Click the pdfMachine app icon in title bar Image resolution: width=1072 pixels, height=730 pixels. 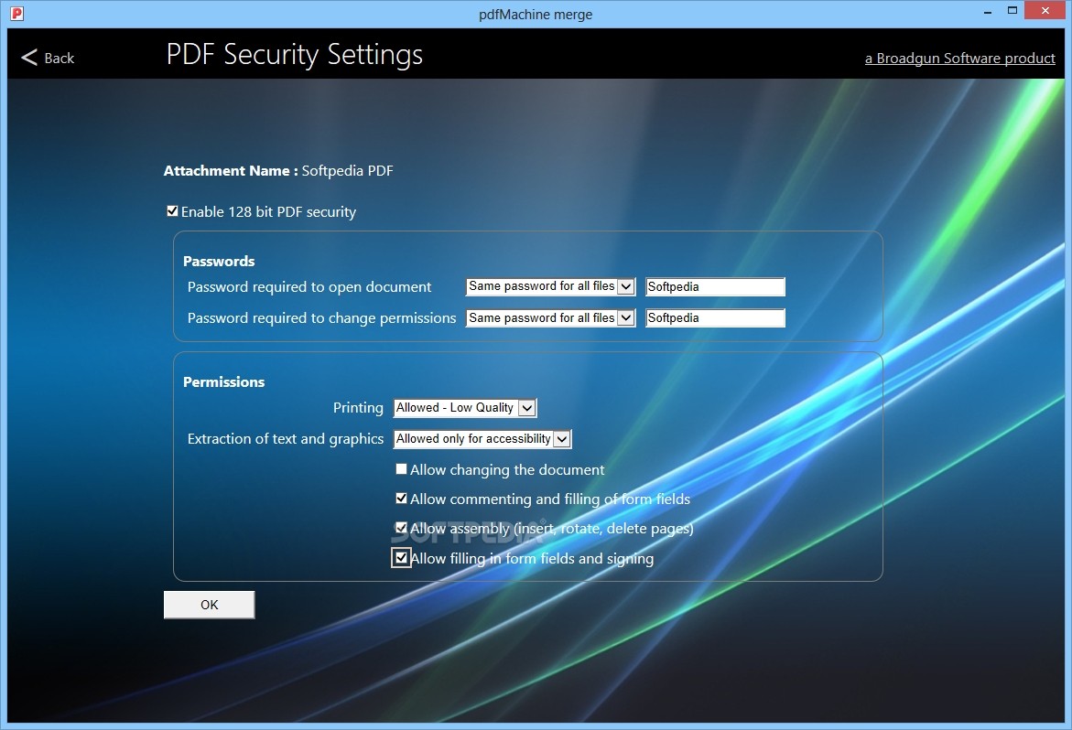click(x=16, y=13)
